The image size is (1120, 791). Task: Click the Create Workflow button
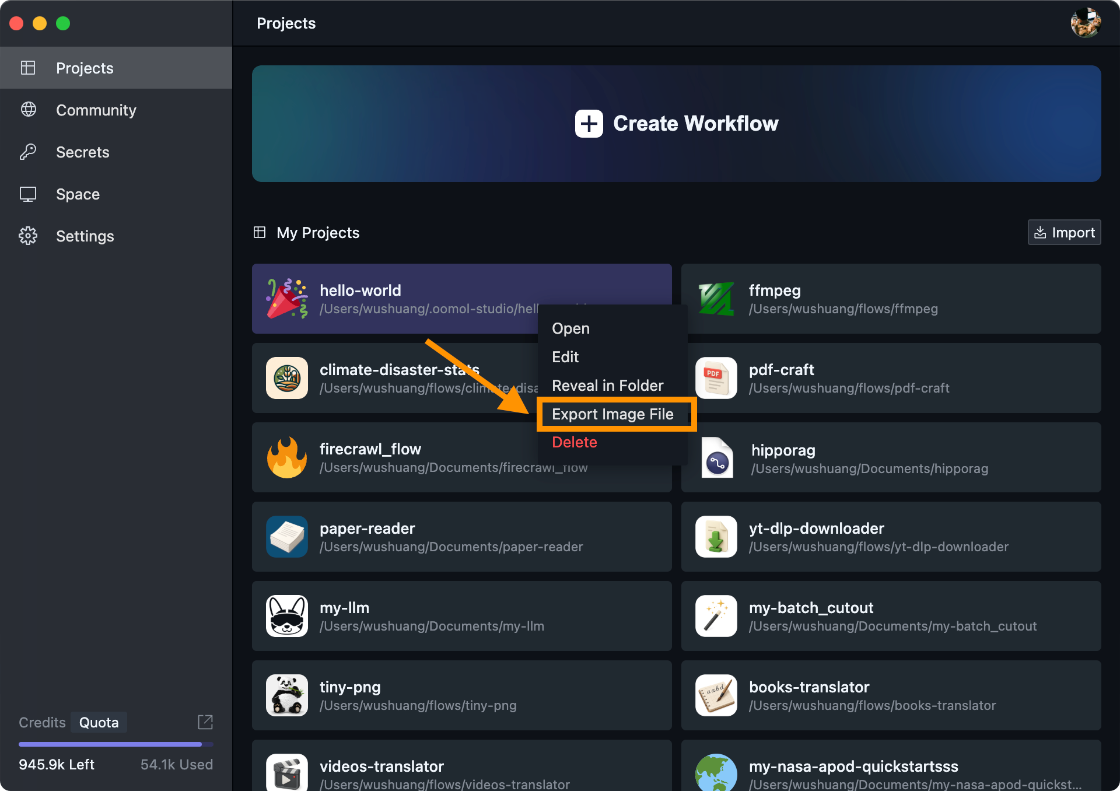[x=676, y=123]
